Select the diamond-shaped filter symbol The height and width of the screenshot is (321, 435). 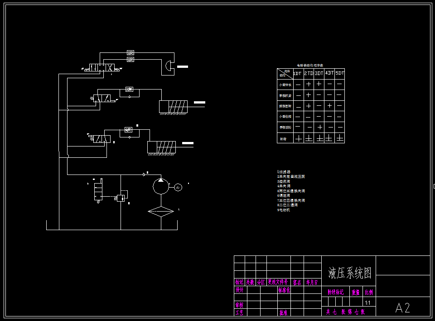[161, 212]
